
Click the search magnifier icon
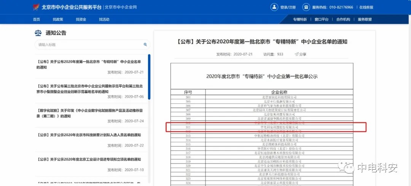click(x=145, y=45)
